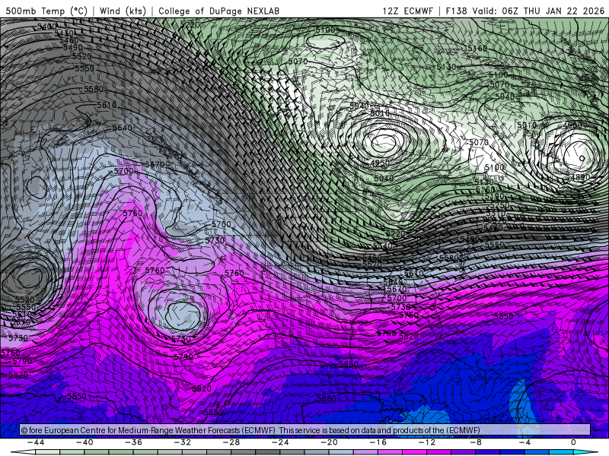Click the 4890 height contour label
This screenshot has height=456, width=609.
tap(580, 177)
